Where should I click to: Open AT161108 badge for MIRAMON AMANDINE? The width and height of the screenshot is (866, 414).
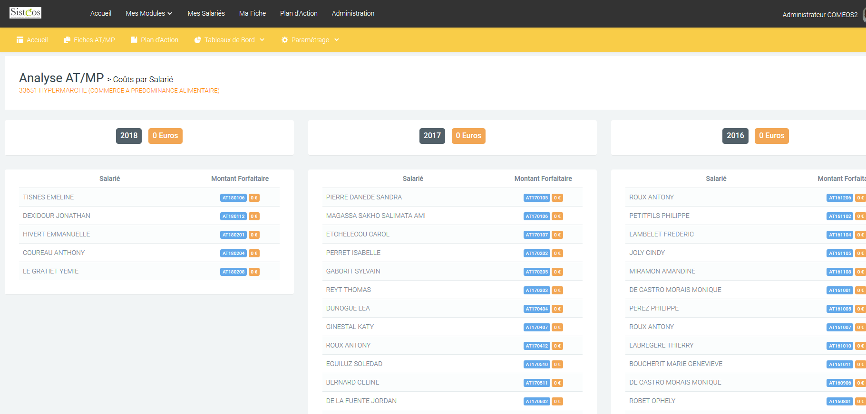point(840,272)
